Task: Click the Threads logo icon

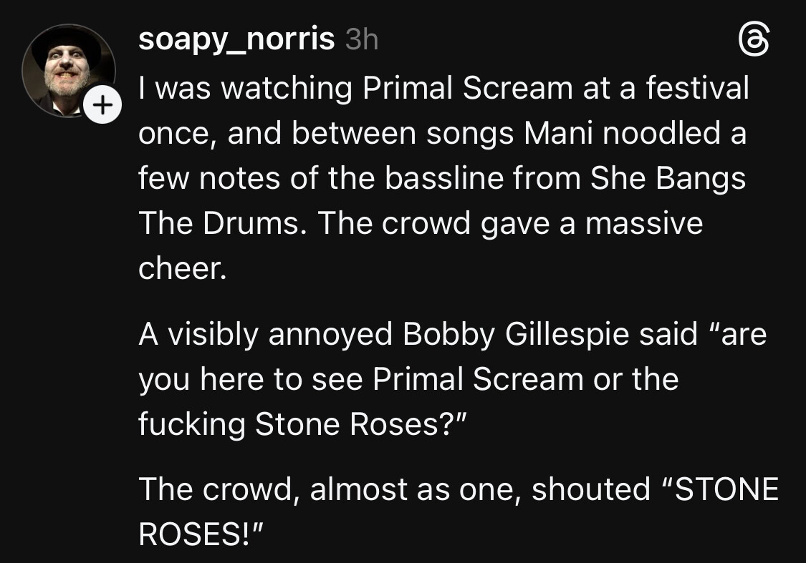Action: click(754, 40)
